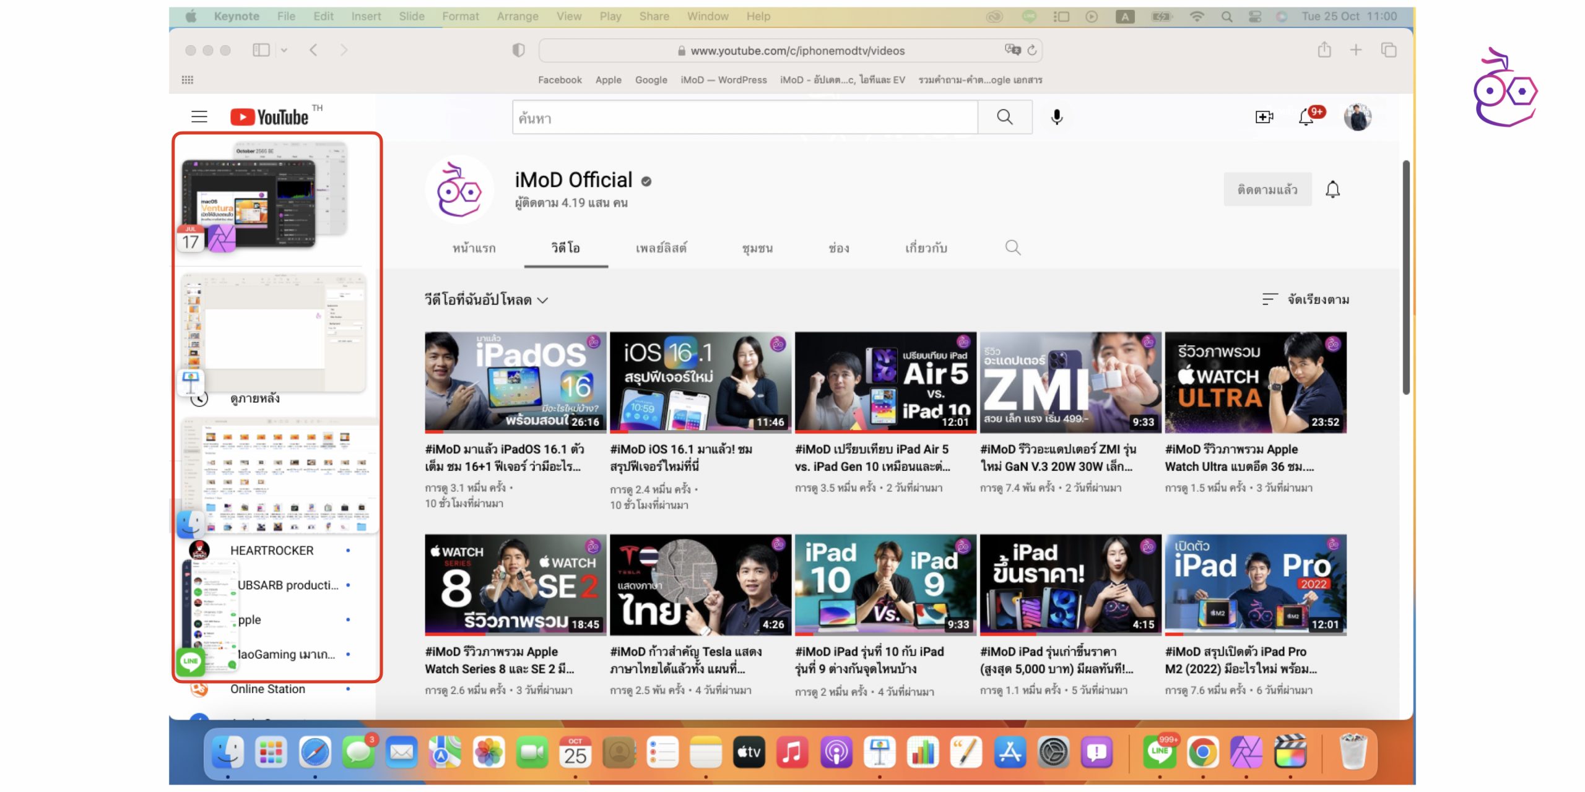
Task: Open the YouTube hamburger guide menu
Action: click(199, 117)
